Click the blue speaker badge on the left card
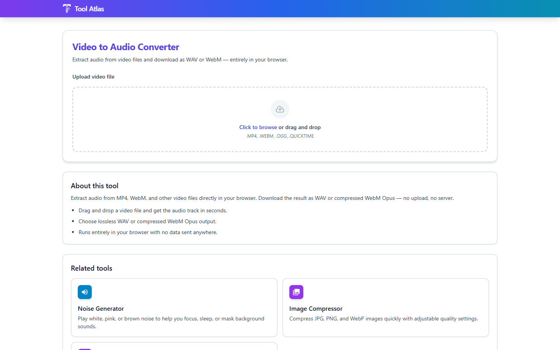 point(85,292)
